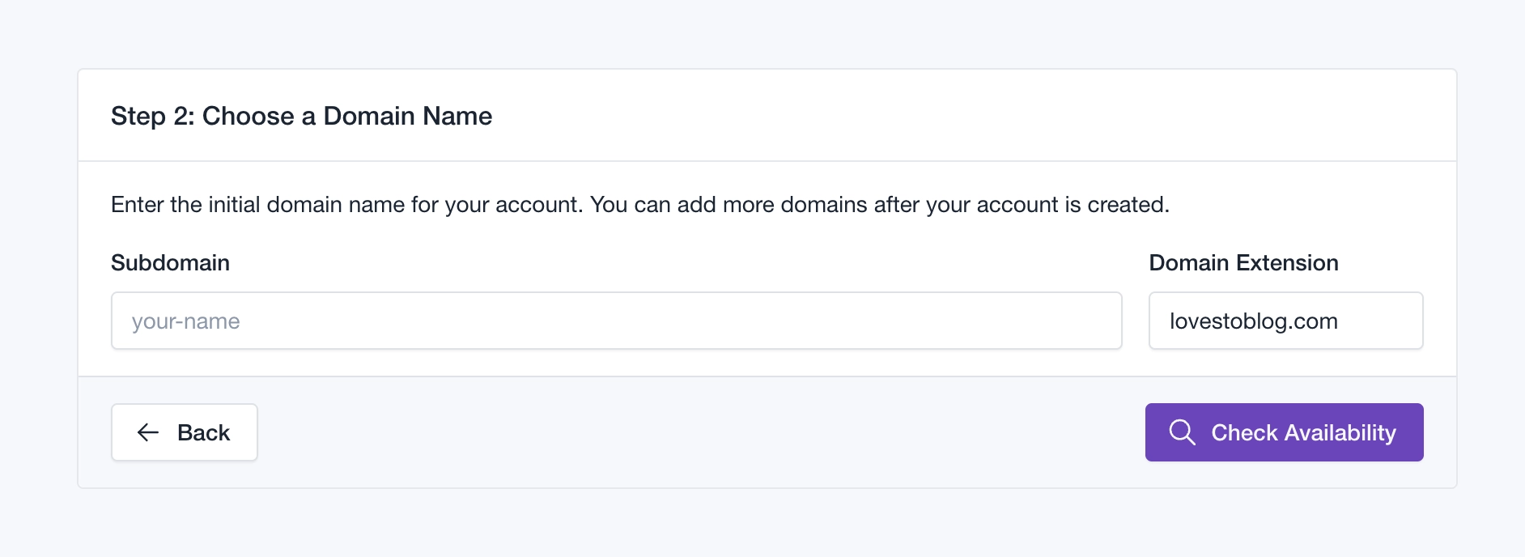Click the 'your-name' placeholder text
This screenshot has height=557, width=1525.
186,321
